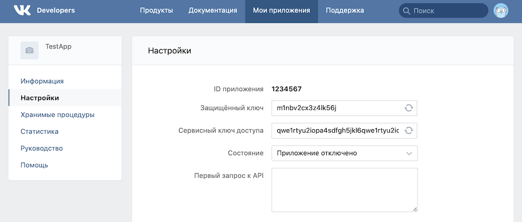The image size is (522, 222).
Task: Click the Developers title link
Action: (x=56, y=10)
